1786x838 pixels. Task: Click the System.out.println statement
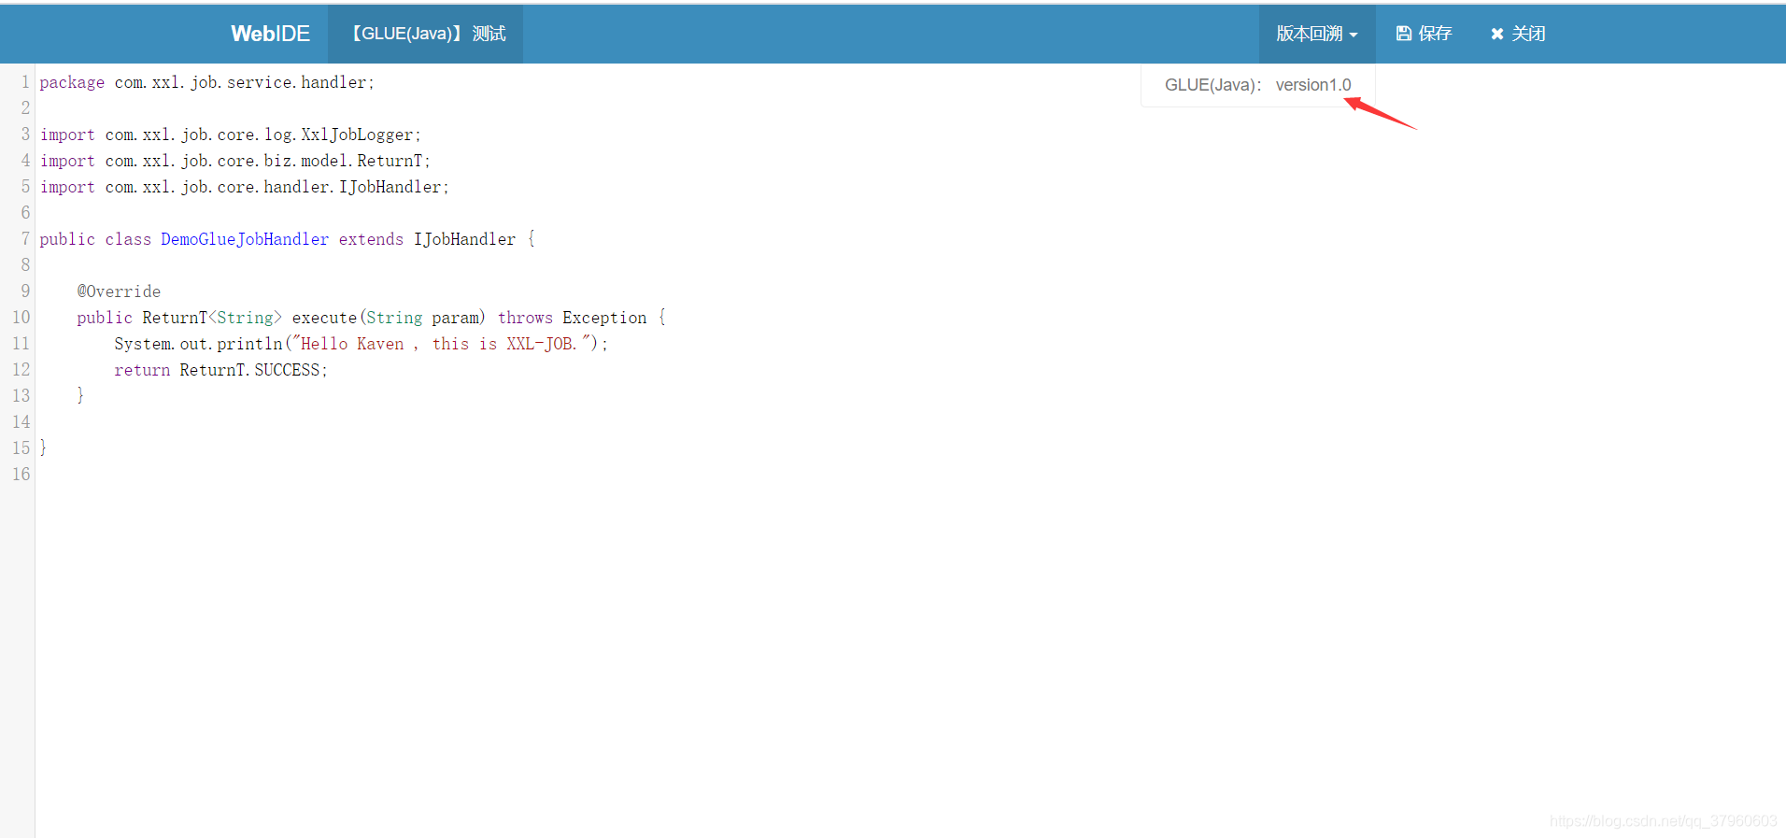(x=361, y=344)
